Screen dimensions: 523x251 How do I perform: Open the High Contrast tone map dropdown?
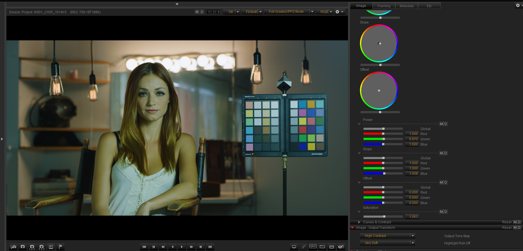coord(387,236)
